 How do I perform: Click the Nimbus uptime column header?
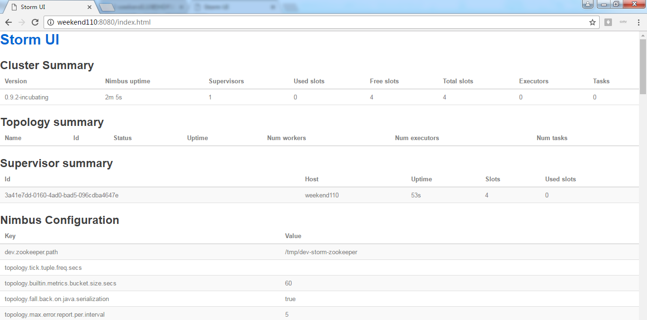127,81
